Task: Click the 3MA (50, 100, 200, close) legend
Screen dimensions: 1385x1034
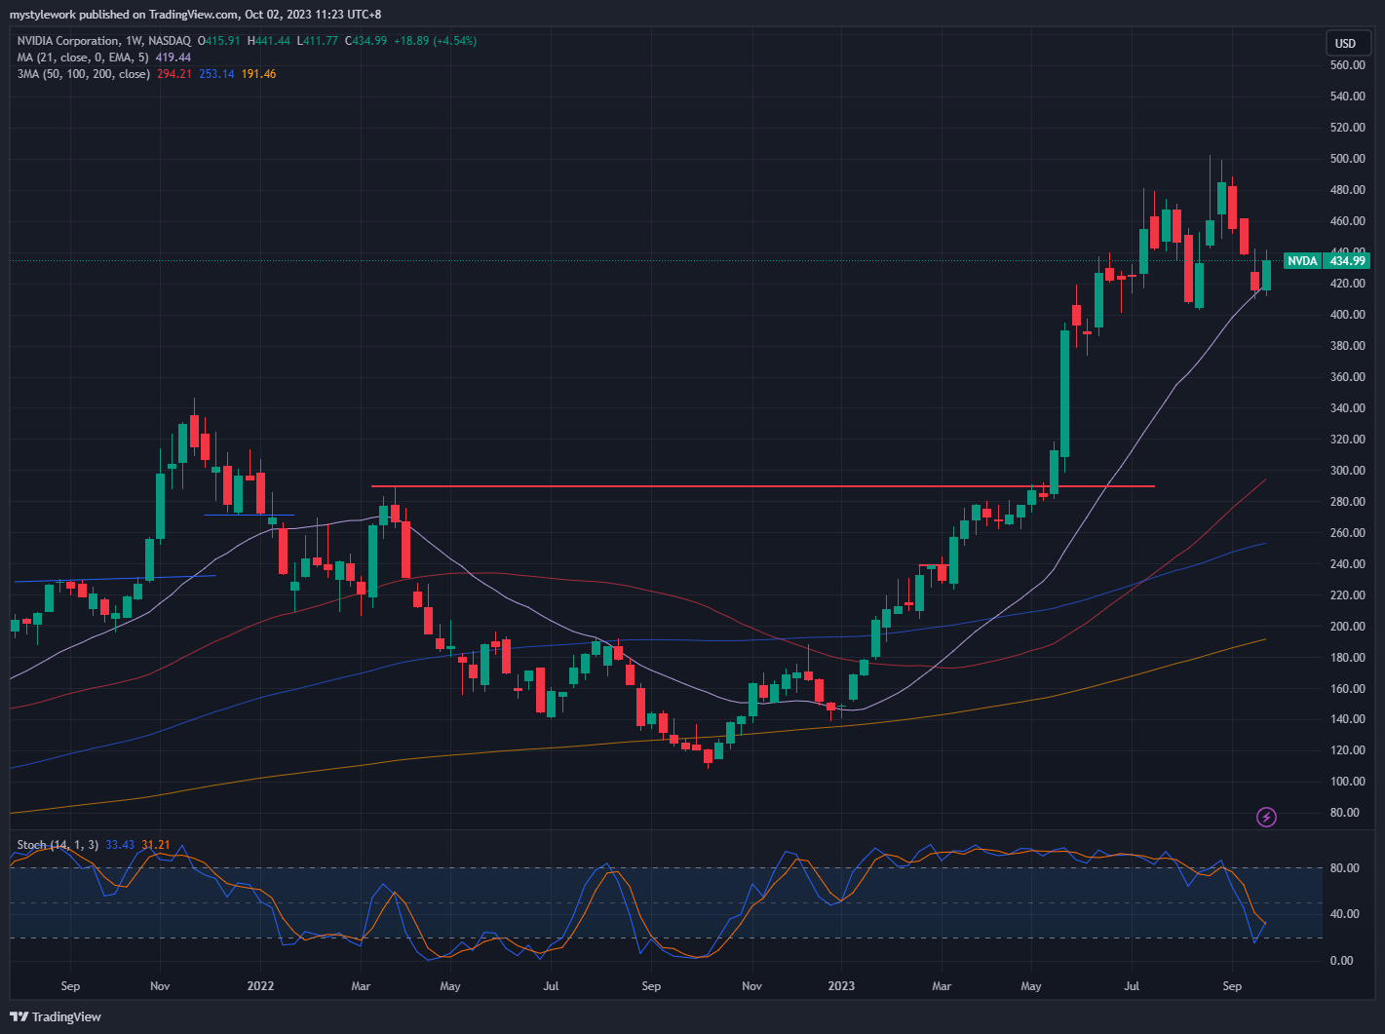Action: [83, 74]
